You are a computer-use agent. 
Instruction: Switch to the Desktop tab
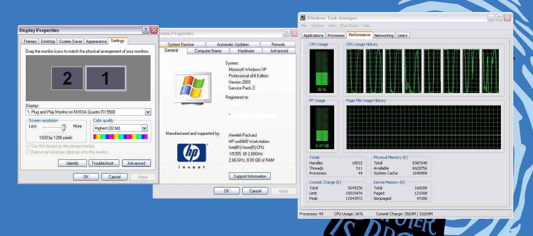(48, 41)
